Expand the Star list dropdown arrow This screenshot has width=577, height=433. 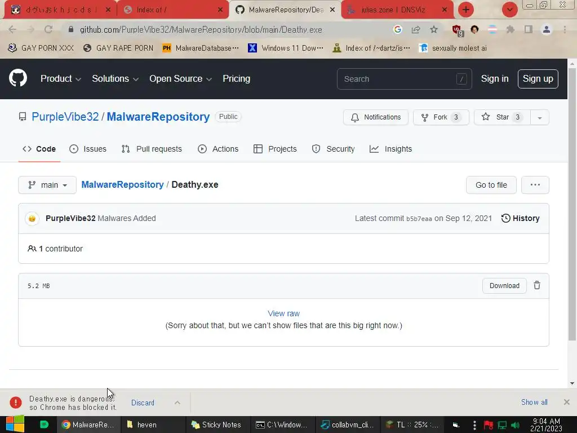pos(540,117)
